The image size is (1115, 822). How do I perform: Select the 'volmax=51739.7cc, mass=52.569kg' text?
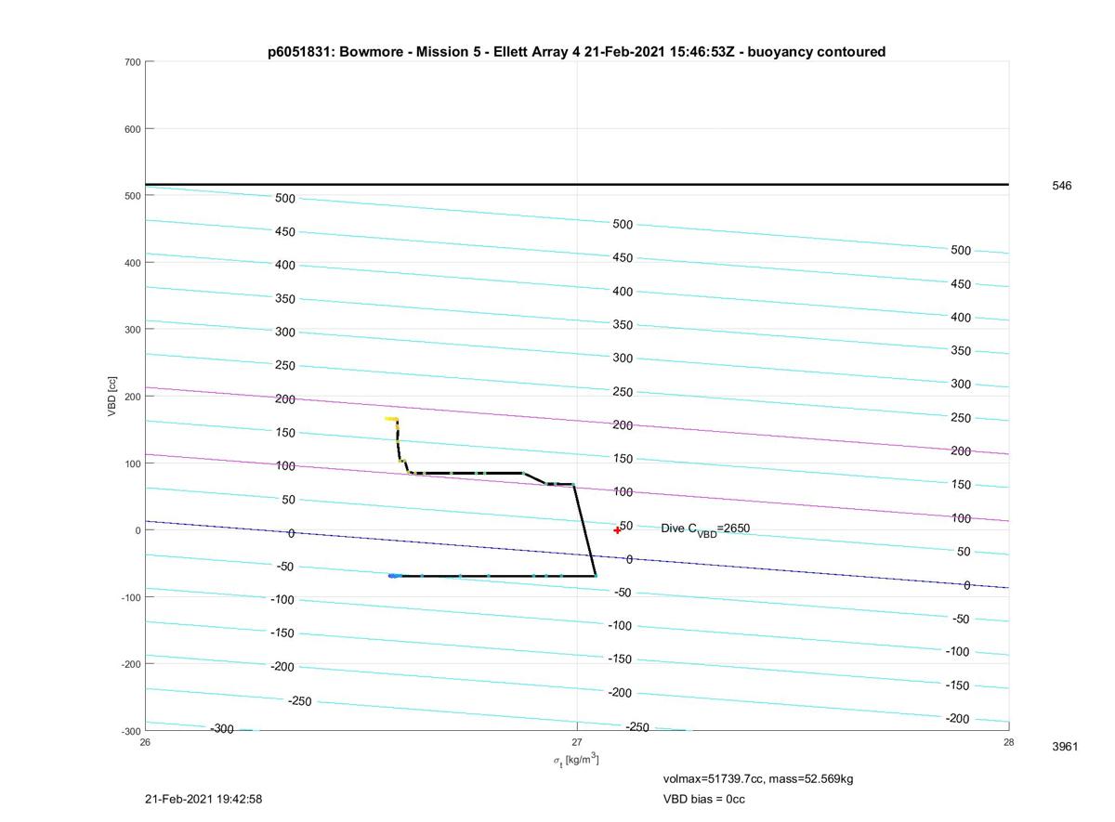(x=758, y=778)
